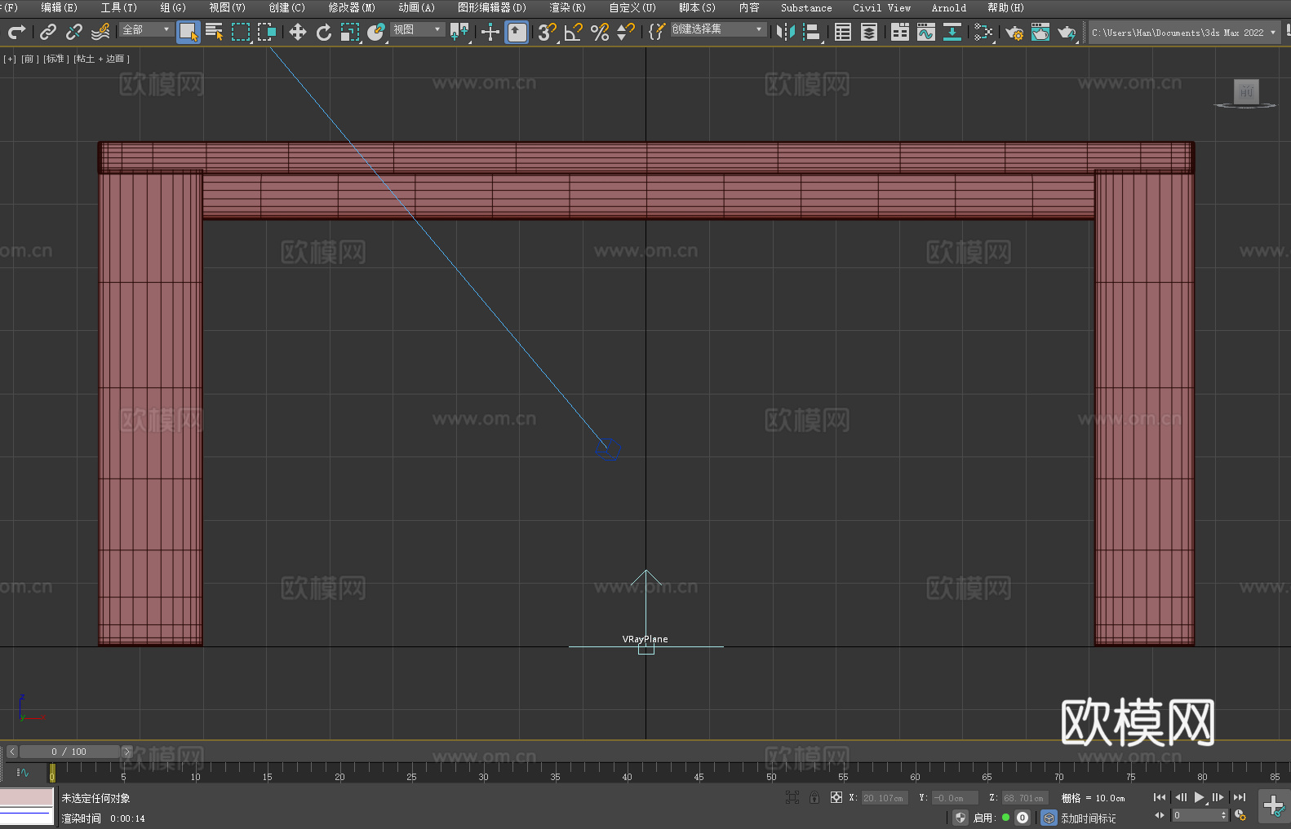Click the Bind to Space Warp icon
This screenshot has width=1291, height=829.
tap(100, 32)
